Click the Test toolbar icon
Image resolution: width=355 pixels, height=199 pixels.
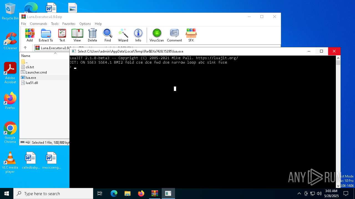pyautogui.click(x=62, y=35)
